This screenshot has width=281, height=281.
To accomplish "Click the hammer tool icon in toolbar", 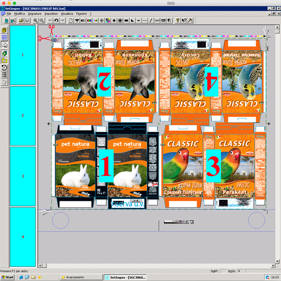I will 190,21.
